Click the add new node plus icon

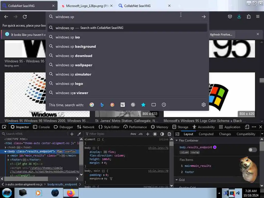pyautogui.click(x=72, y=134)
